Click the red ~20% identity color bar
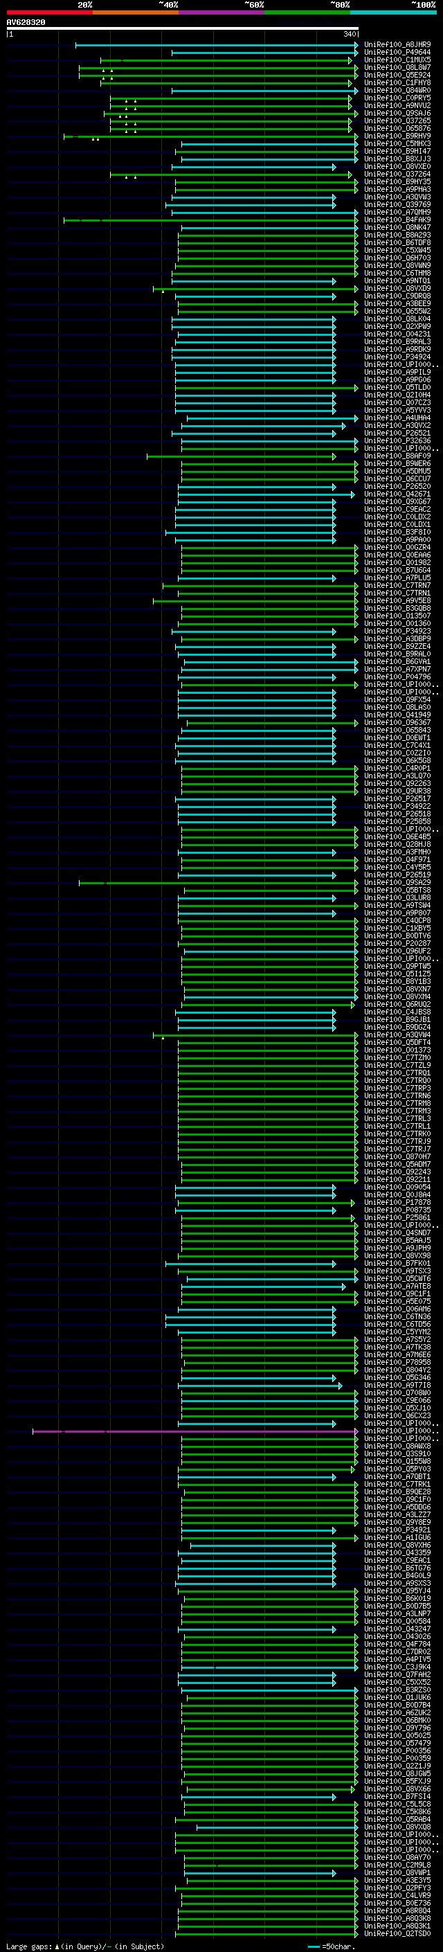The height and width of the screenshot is (1952, 443). [x=49, y=12]
